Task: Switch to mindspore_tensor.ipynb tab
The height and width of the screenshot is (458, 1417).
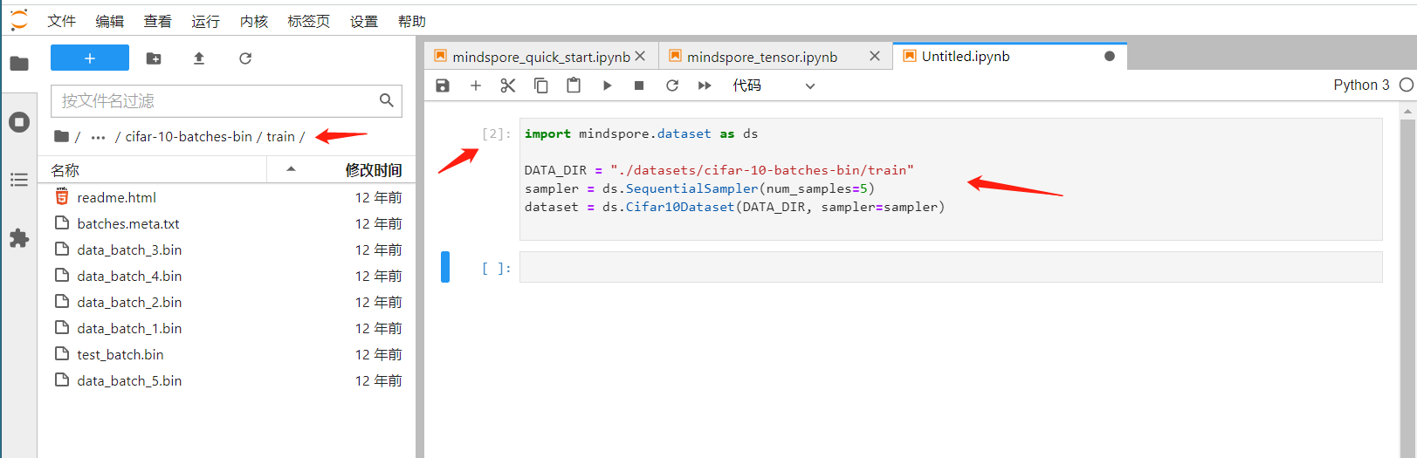Action: click(x=761, y=57)
